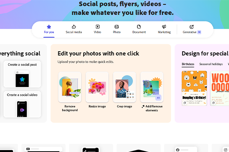The height and width of the screenshot is (152, 229).
Task: Click the Upload your photo to make quick edits text
Action: coord(85,62)
